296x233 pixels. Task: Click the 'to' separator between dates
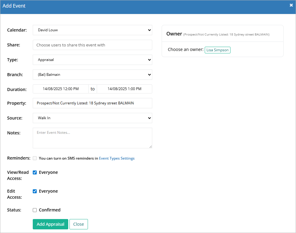92,89
